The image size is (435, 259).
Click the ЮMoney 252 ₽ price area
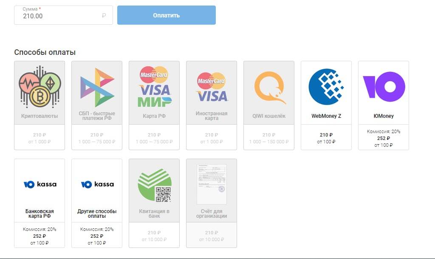coord(384,138)
